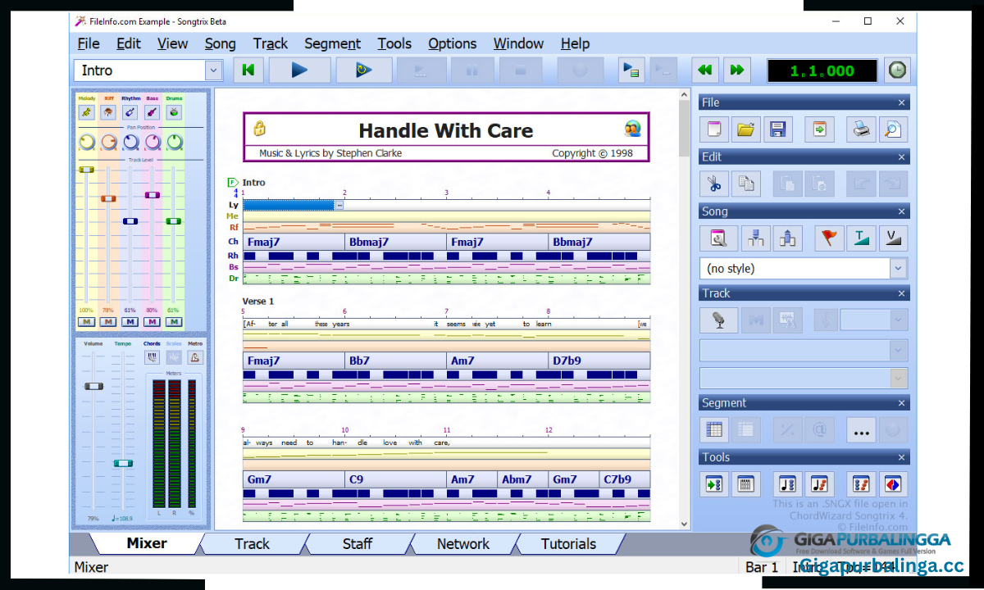Click the green position counter display

(822, 70)
